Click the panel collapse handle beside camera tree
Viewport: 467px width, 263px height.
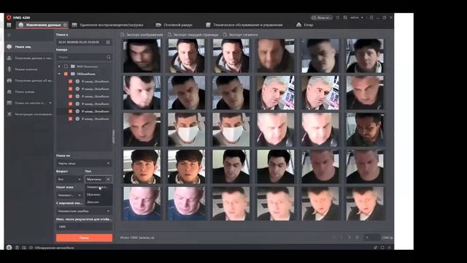pyautogui.click(x=113, y=137)
